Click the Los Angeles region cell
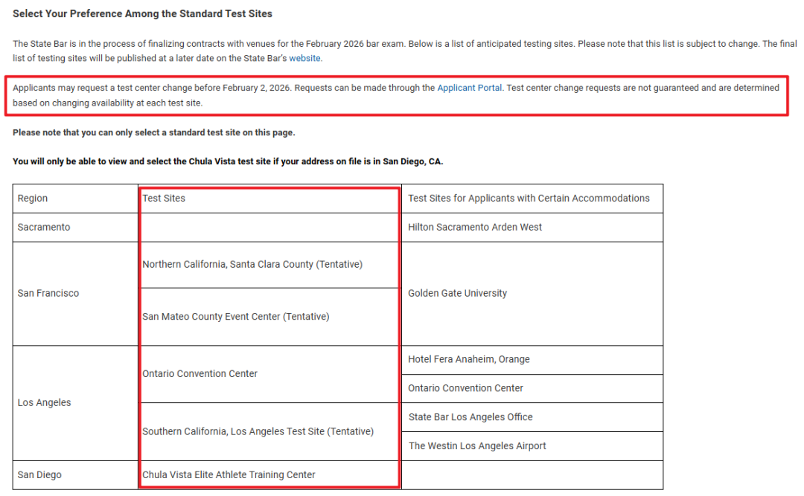804x496 pixels. click(x=45, y=402)
